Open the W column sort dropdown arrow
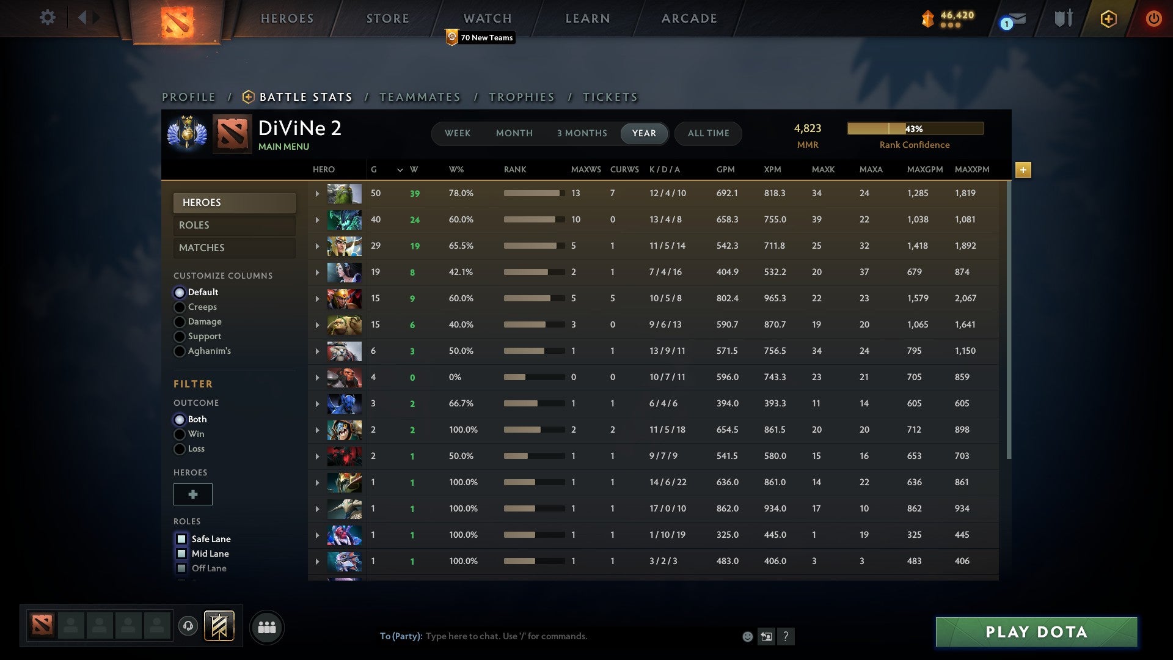This screenshot has height=660, width=1173. pyautogui.click(x=400, y=170)
